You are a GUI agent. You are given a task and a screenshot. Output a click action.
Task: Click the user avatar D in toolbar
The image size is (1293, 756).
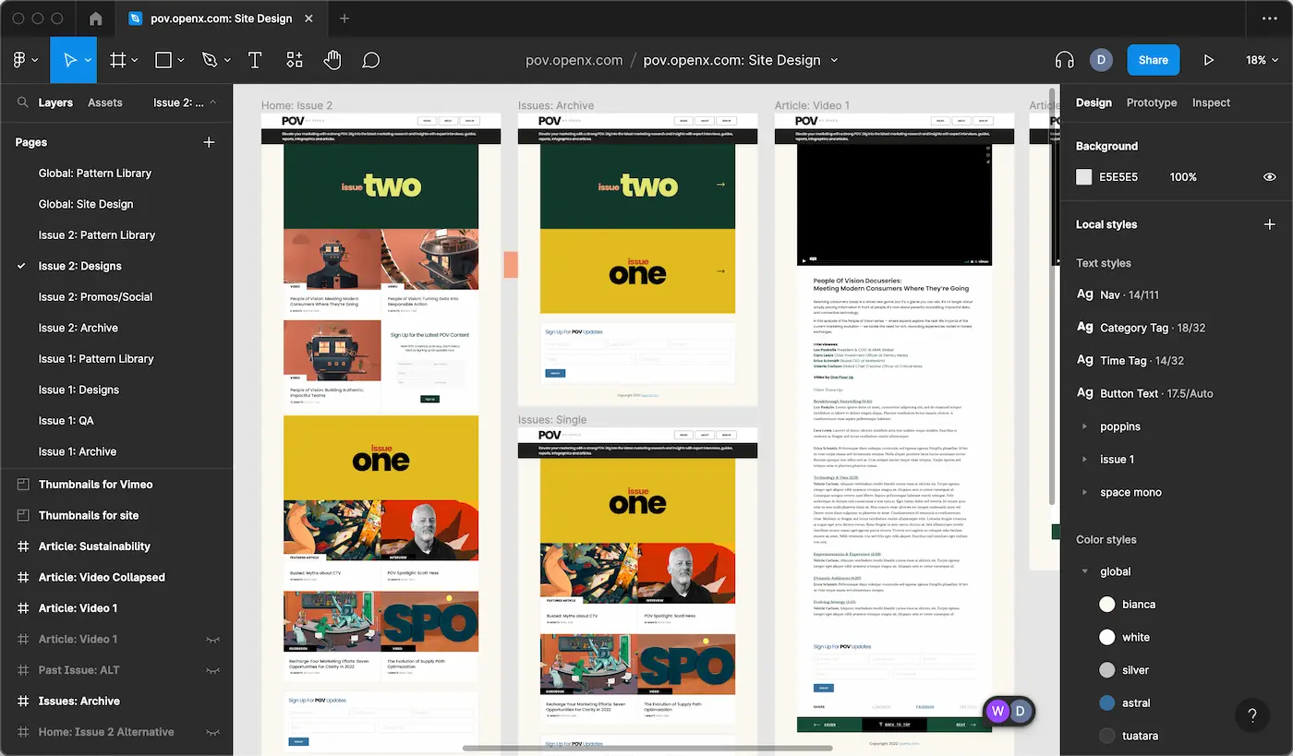click(x=1100, y=60)
